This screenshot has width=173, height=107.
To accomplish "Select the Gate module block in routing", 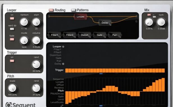I will point(99,35).
